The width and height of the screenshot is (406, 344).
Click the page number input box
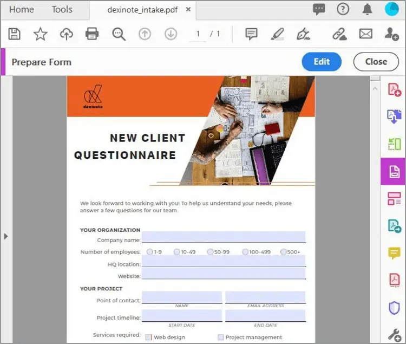coord(198,34)
